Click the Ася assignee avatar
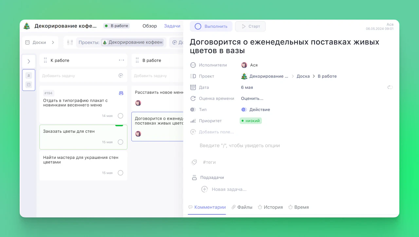 (244, 65)
